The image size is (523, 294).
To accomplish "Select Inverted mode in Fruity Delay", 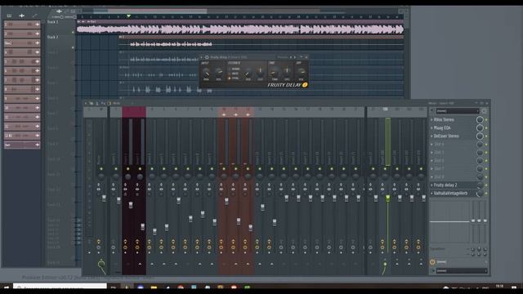I will pos(234,73).
